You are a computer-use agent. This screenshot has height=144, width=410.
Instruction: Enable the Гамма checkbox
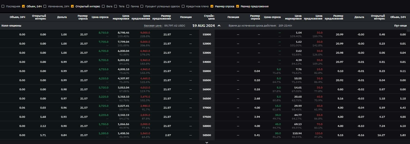pos(128,6)
